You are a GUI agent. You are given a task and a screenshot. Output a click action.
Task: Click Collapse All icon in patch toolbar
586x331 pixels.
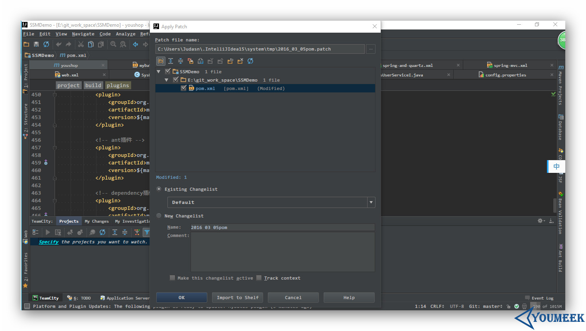[181, 61]
